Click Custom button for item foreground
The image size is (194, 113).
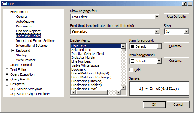pos(177,46)
